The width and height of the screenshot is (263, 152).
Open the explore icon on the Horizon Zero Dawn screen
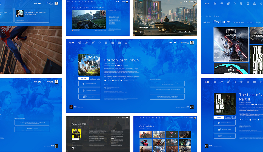coord(79,43)
